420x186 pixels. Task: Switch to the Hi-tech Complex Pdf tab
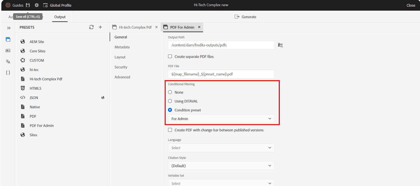coord(135,27)
